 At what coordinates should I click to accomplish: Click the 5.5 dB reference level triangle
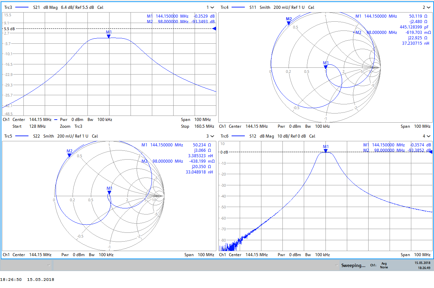(214, 29)
